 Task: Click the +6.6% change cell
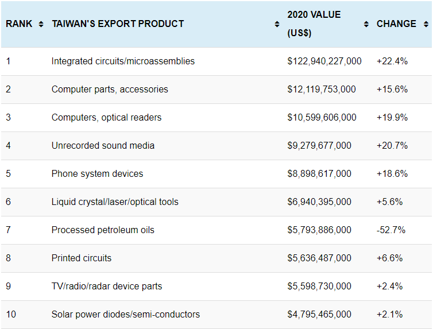pyautogui.click(x=390, y=258)
